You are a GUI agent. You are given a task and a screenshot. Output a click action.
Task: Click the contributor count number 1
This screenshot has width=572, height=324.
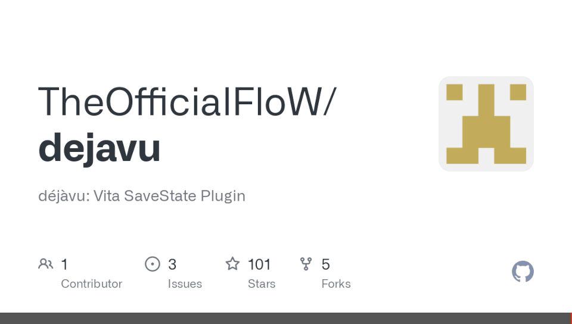coord(64,264)
